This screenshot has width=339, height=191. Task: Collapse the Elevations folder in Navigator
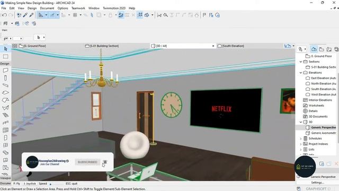click(x=301, y=73)
